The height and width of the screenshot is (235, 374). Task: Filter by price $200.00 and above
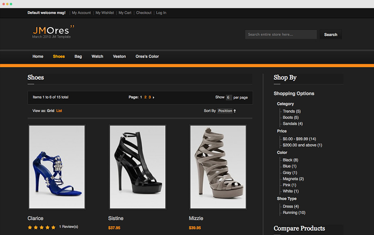(x=302, y=145)
